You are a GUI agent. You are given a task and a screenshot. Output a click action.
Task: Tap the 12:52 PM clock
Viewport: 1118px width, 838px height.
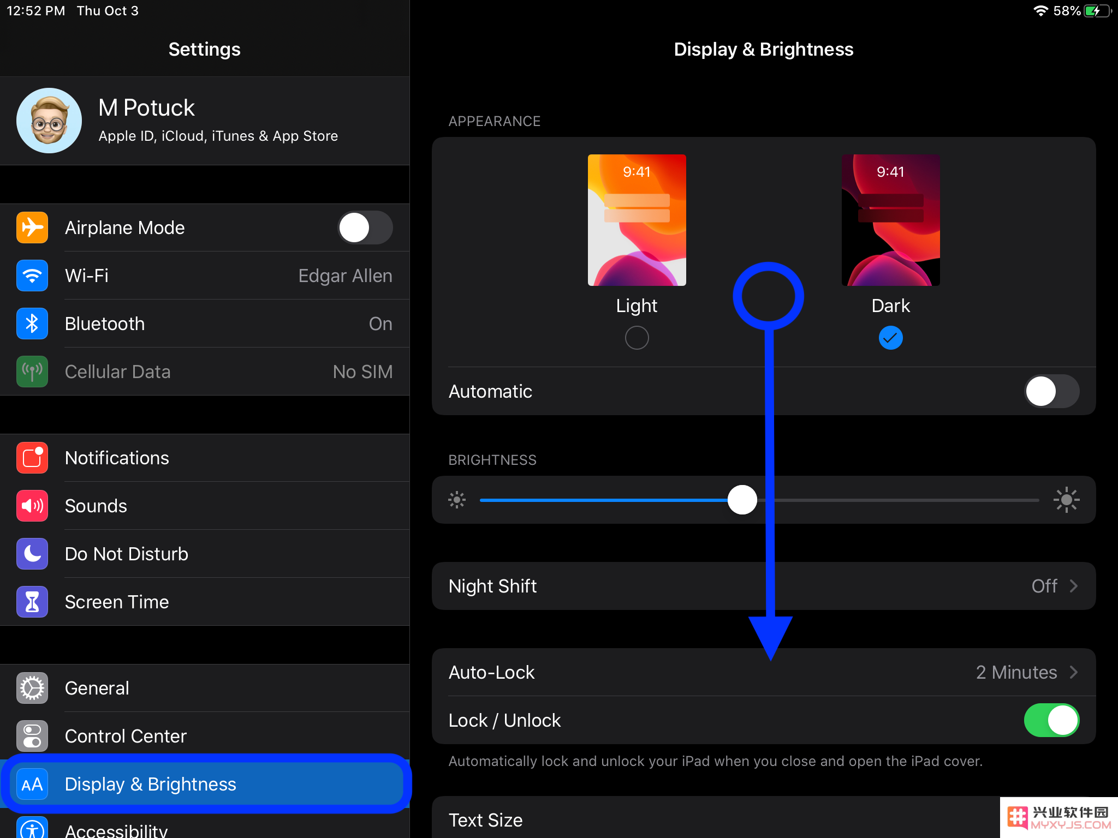pos(35,11)
